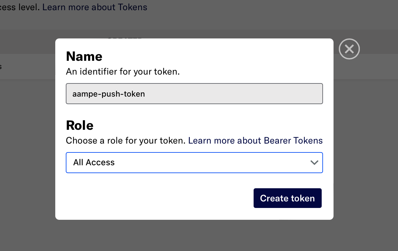Click the bold Role heading
398x251 pixels.
80,126
